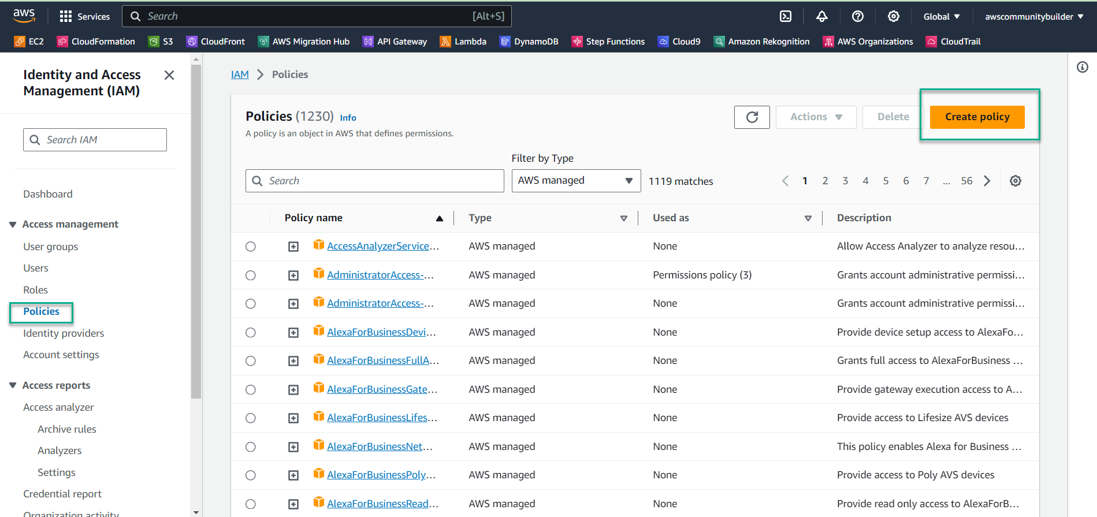
Task: Open the notifications bell
Action: 821,16
